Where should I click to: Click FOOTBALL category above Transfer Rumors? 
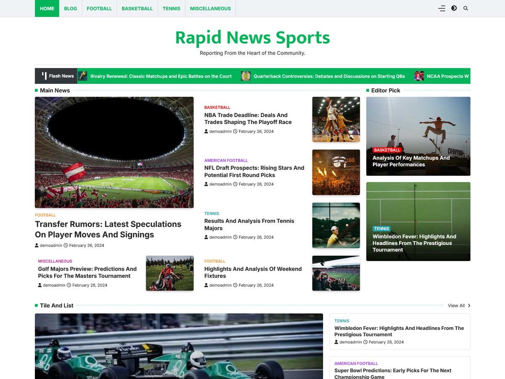click(45, 215)
